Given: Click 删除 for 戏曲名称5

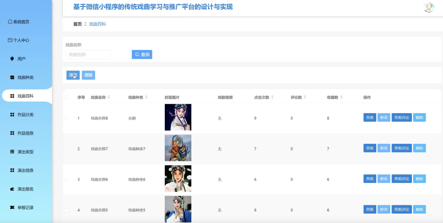Looking at the screenshot, I should point(420,210).
